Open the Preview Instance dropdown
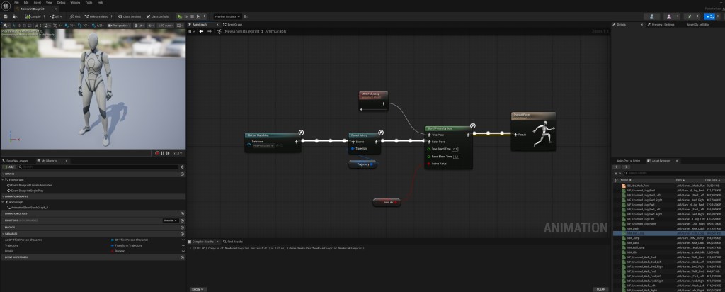This screenshot has height=292, width=725. [x=229, y=16]
